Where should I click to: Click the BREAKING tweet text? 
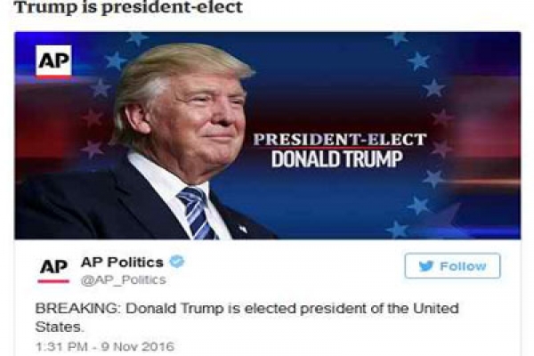(247, 318)
